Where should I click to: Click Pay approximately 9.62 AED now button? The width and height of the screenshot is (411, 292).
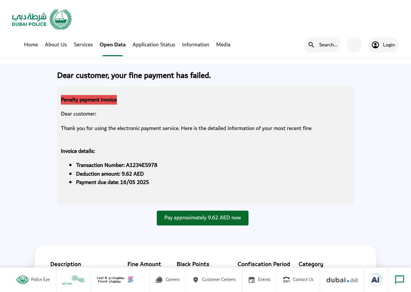(x=202, y=218)
